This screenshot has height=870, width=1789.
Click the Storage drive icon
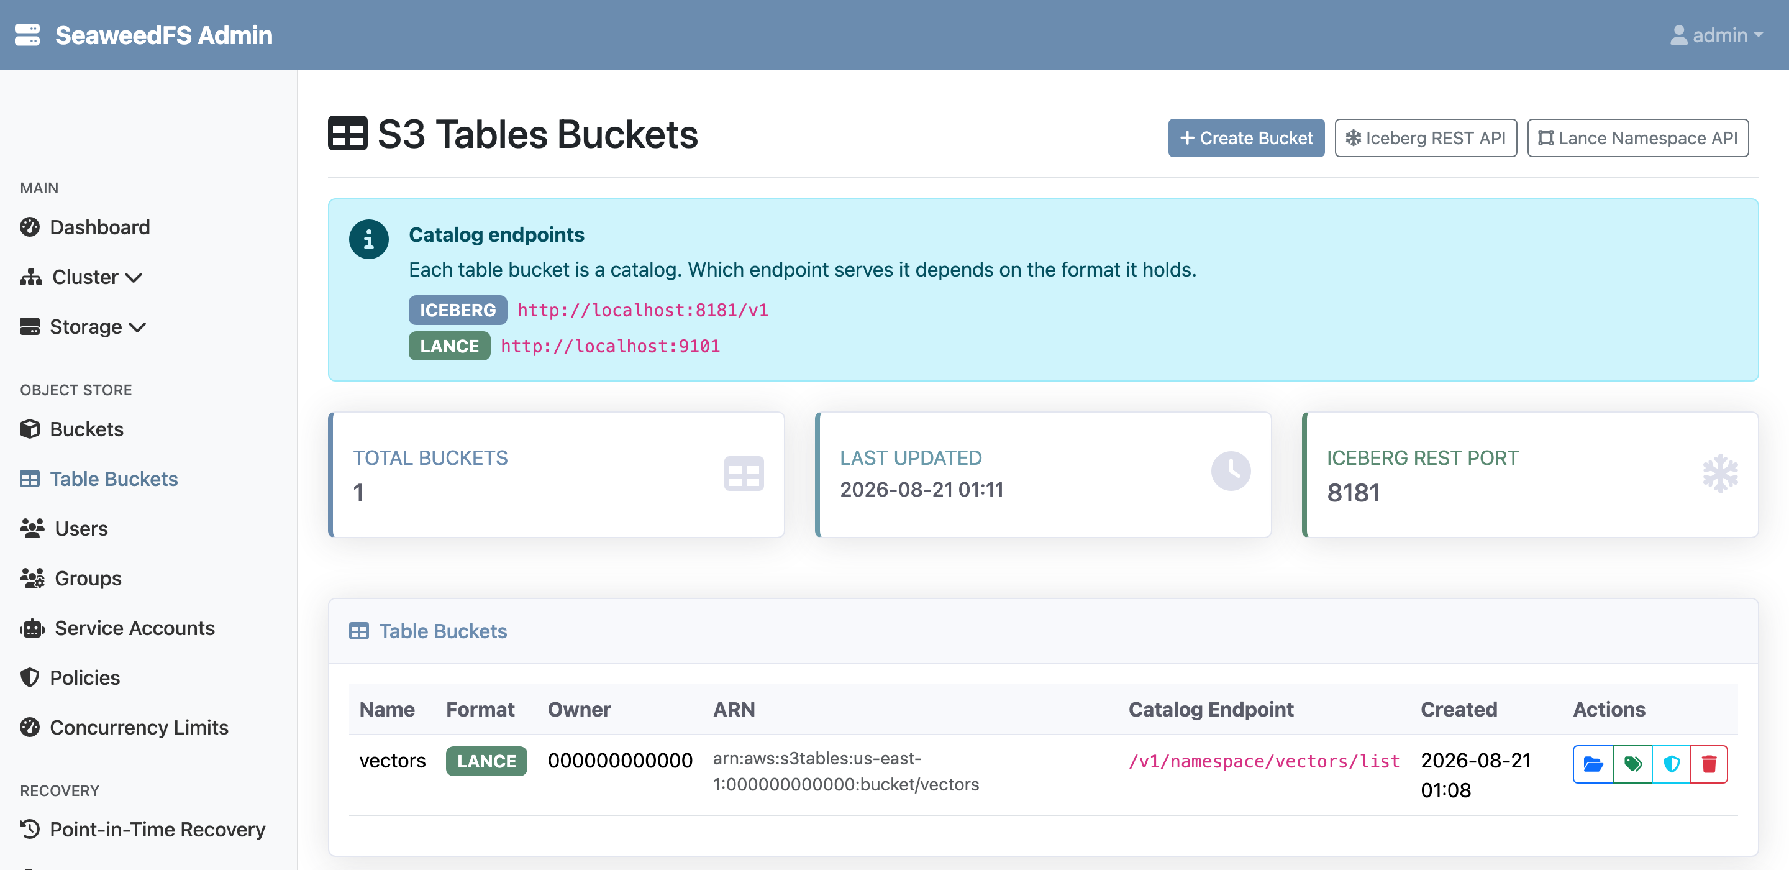click(30, 327)
